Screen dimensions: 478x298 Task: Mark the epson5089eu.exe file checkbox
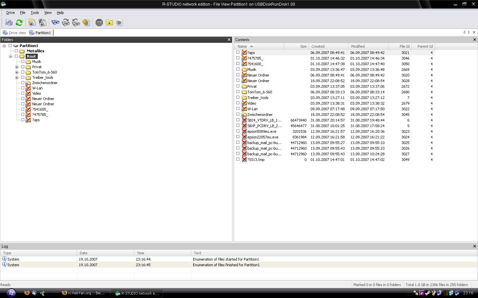coord(238,131)
